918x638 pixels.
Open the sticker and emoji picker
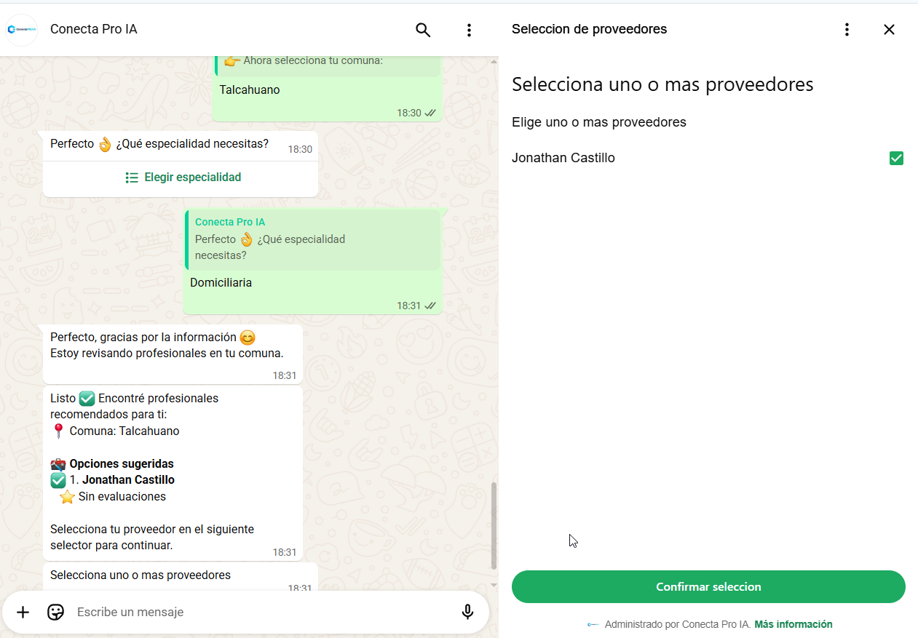[x=56, y=612]
